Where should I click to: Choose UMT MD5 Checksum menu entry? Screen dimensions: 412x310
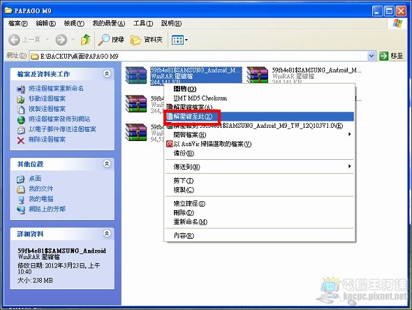259,98
